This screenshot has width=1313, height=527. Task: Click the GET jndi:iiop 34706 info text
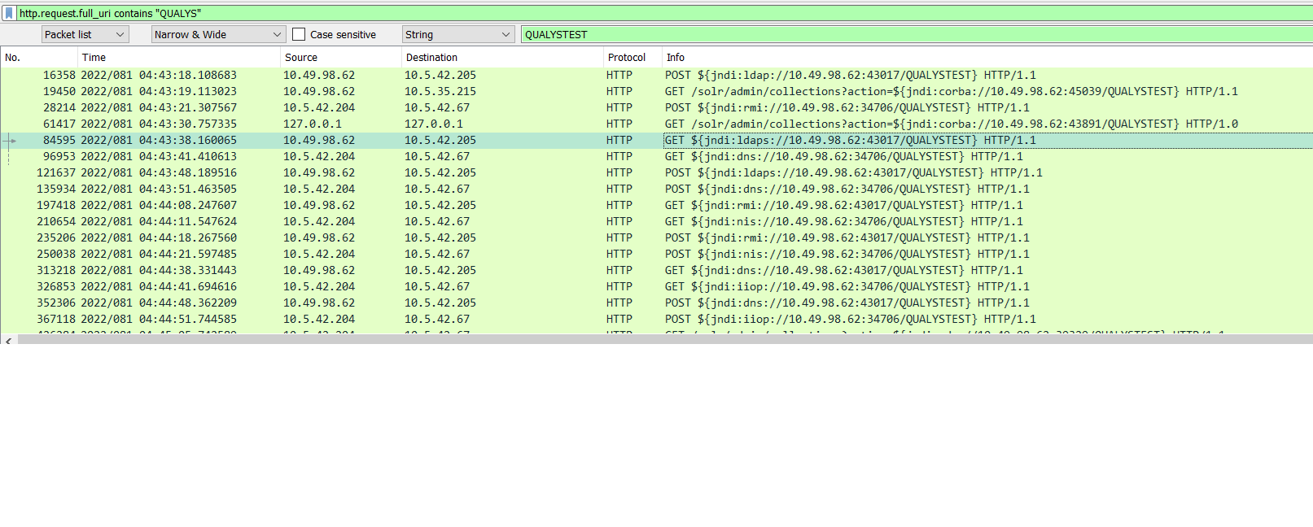pos(847,286)
